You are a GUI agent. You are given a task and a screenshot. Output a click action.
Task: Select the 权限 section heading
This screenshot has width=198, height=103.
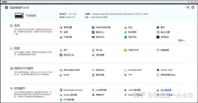point(17,48)
